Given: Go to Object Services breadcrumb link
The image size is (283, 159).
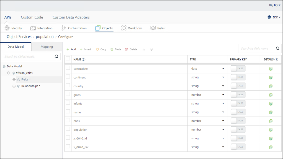Looking at the screenshot, I should point(19,37).
